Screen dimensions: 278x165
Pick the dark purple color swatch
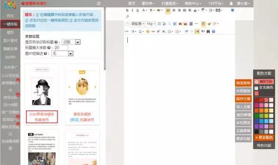pos(256,127)
